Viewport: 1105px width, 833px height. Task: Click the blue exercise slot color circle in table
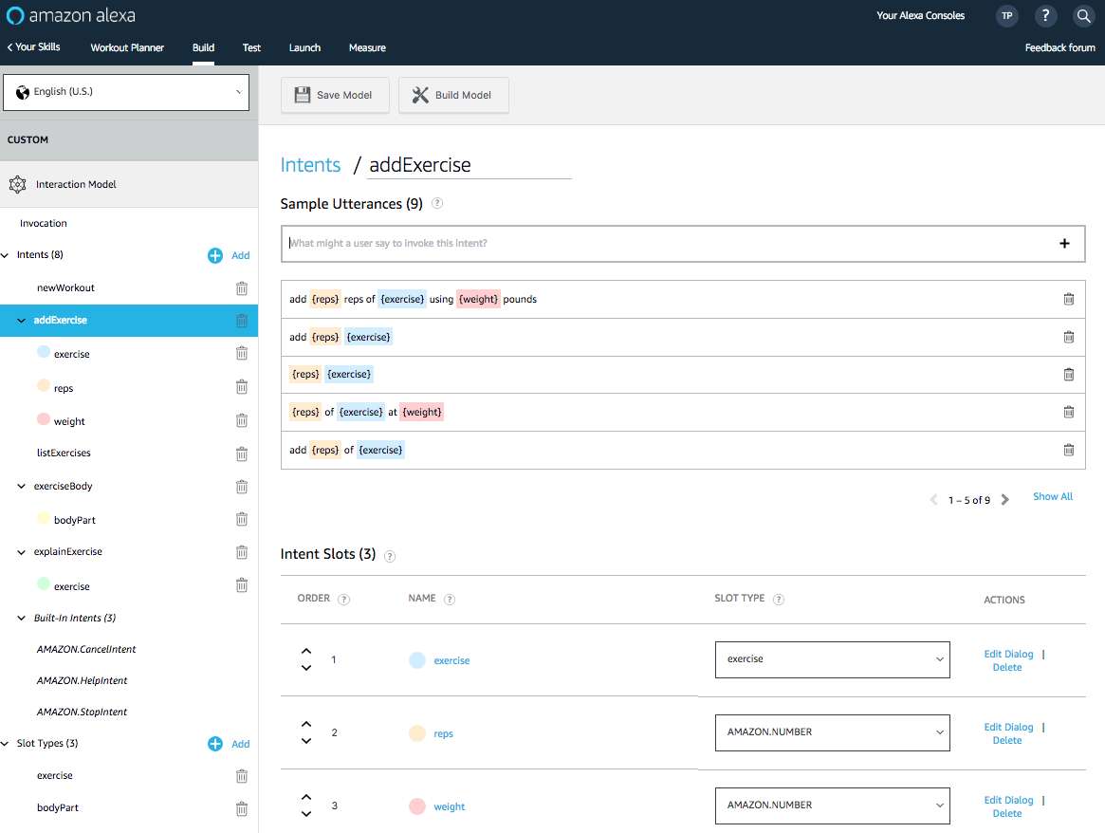417,660
